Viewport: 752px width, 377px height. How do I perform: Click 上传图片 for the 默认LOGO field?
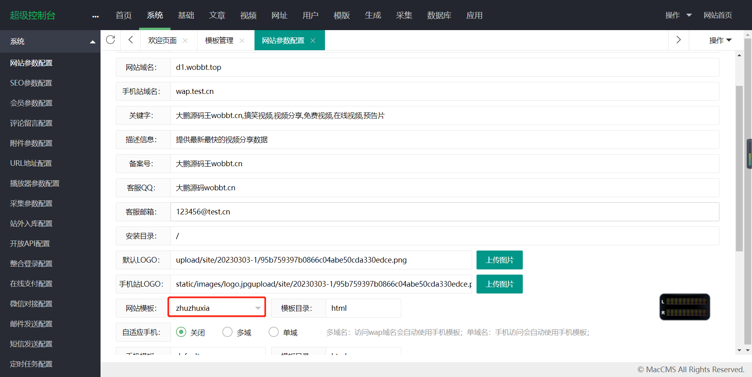point(499,260)
